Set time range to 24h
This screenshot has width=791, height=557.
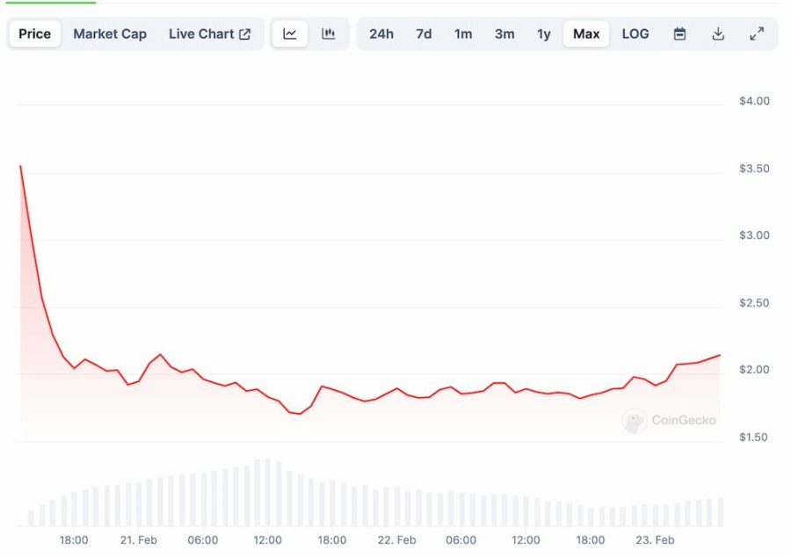(x=381, y=34)
